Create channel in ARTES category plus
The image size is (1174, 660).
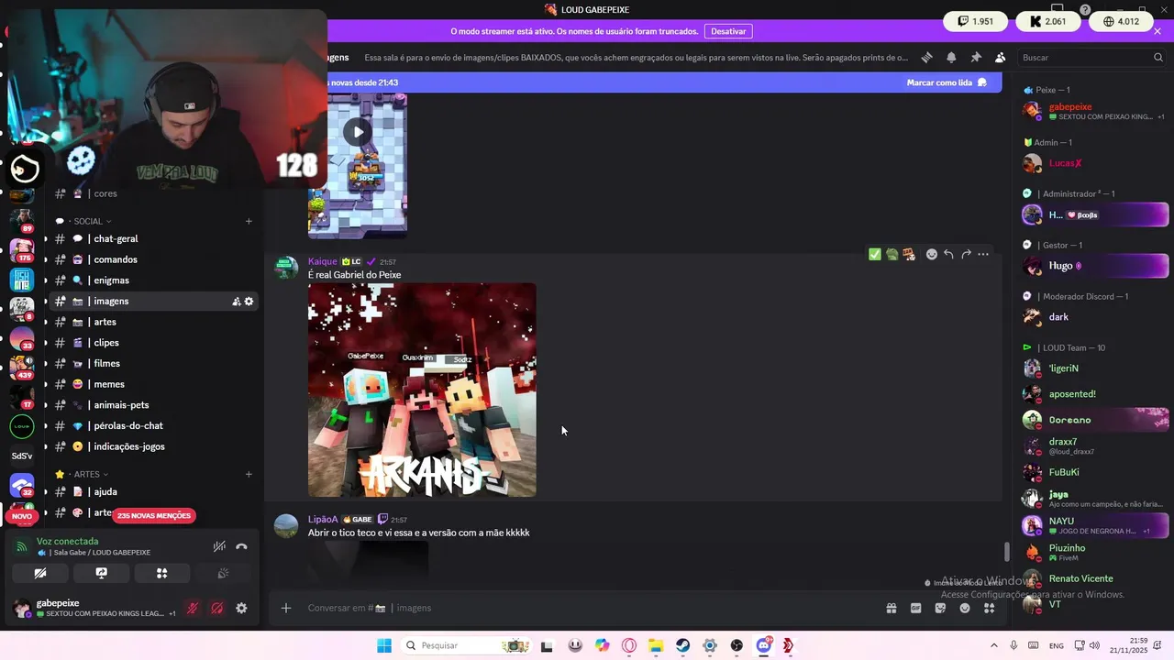249,474
